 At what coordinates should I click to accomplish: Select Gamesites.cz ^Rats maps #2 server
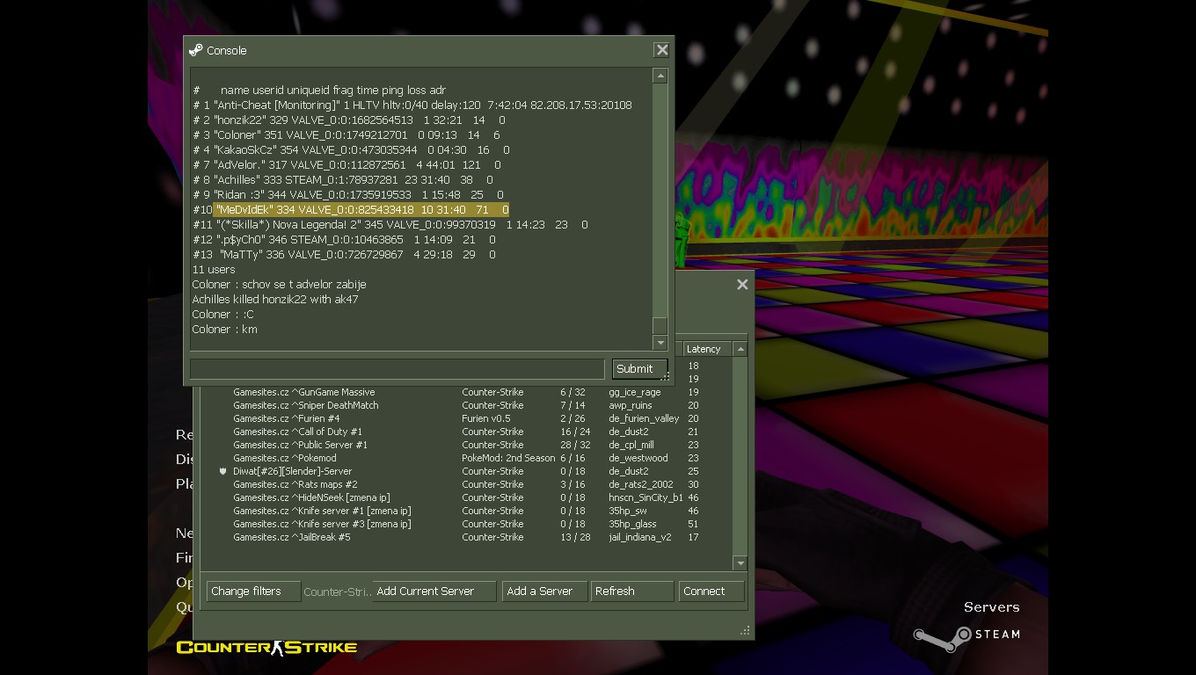[466, 484]
